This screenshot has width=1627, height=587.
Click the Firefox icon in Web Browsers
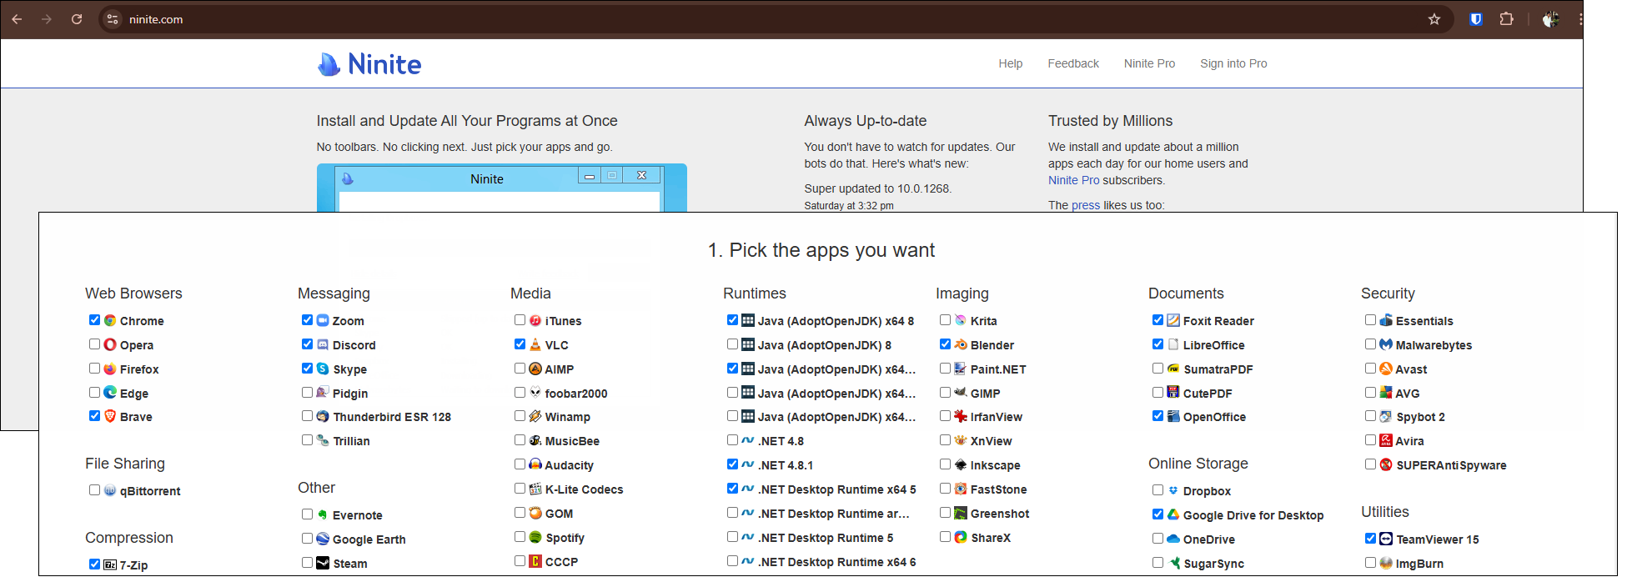pos(110,369)
